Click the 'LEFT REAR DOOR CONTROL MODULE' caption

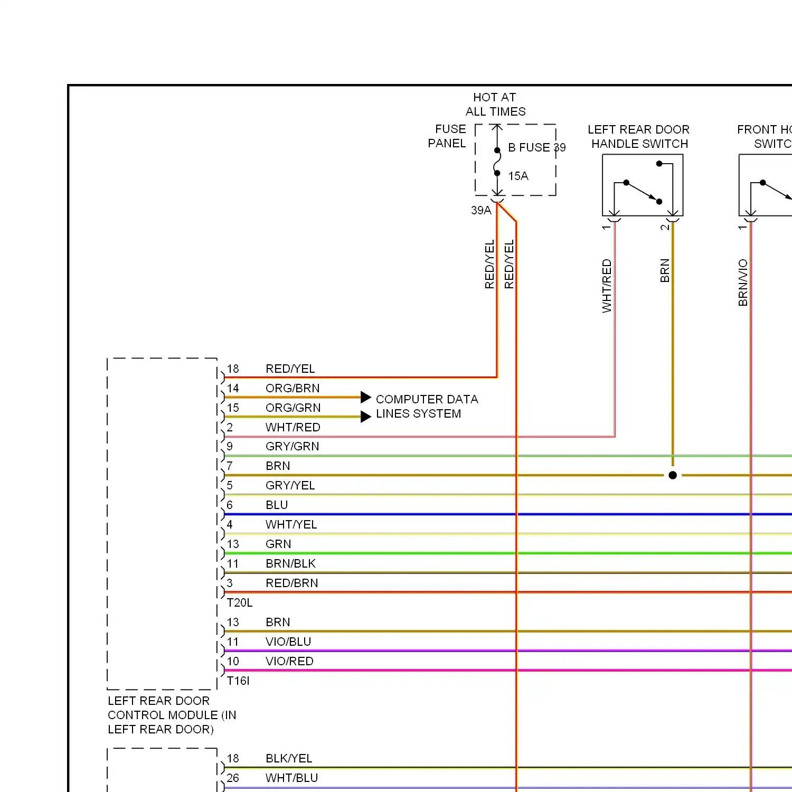172,715
